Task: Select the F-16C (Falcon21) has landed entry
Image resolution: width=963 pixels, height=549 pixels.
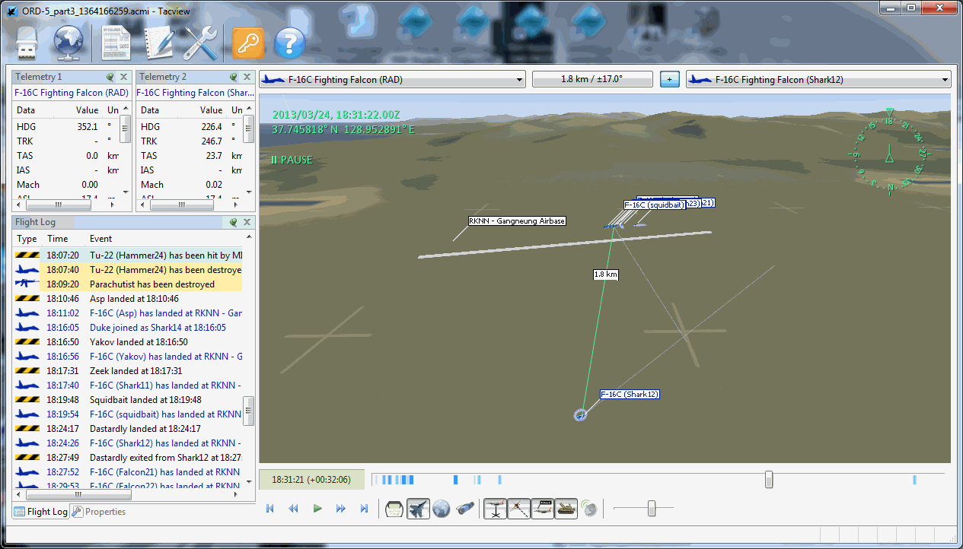Action: point(128,472)
